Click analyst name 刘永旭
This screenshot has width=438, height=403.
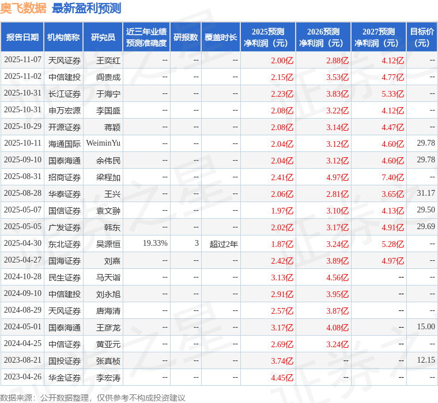pos(108,294)
